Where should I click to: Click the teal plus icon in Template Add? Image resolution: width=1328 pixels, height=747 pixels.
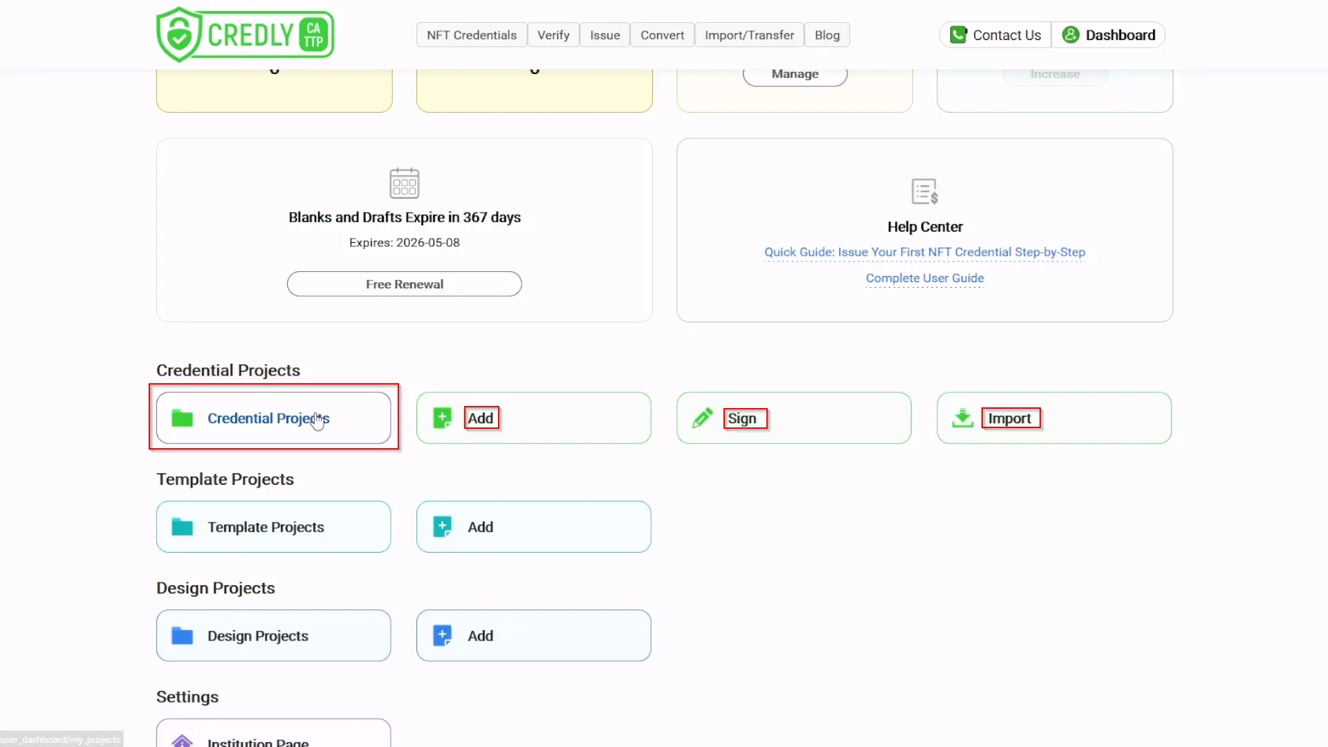pos(443,526)
